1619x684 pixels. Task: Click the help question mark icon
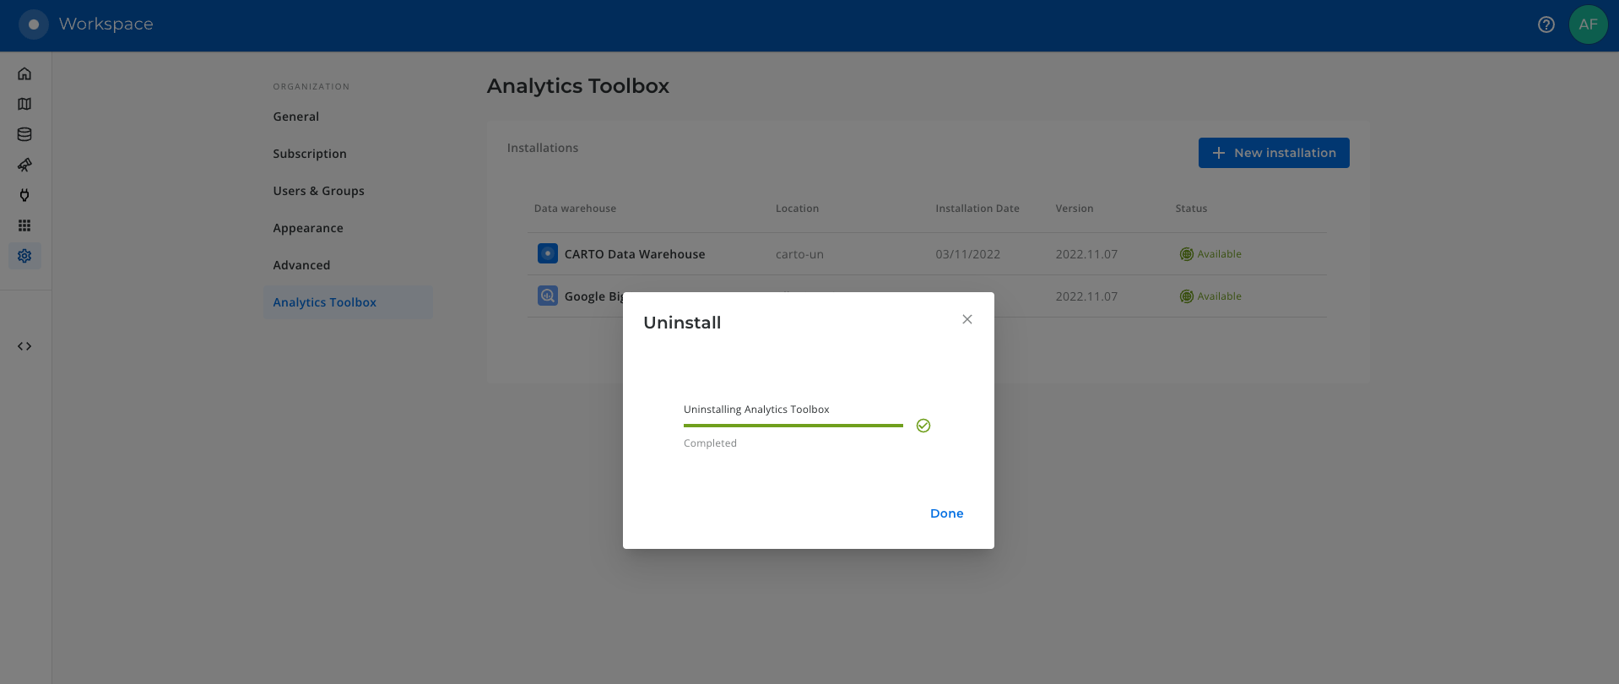(1546, 24)
